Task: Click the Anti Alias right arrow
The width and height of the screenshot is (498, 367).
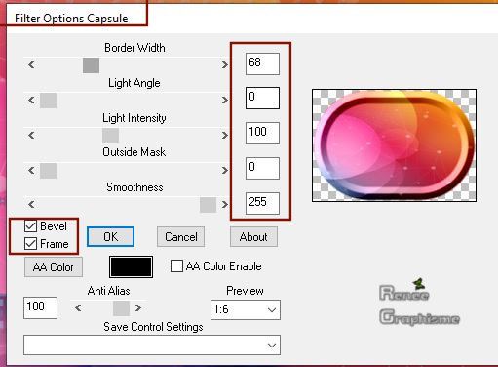Action: [x=138, y=307]
